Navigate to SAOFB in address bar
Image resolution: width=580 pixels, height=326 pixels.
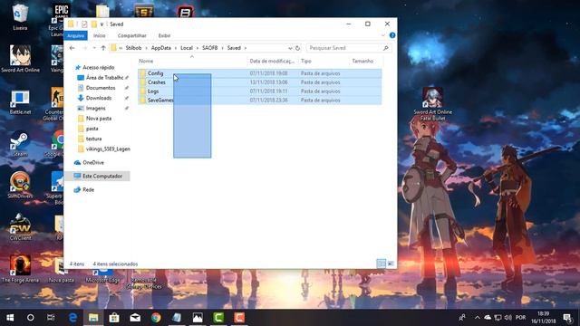click(x=209, y=48)
